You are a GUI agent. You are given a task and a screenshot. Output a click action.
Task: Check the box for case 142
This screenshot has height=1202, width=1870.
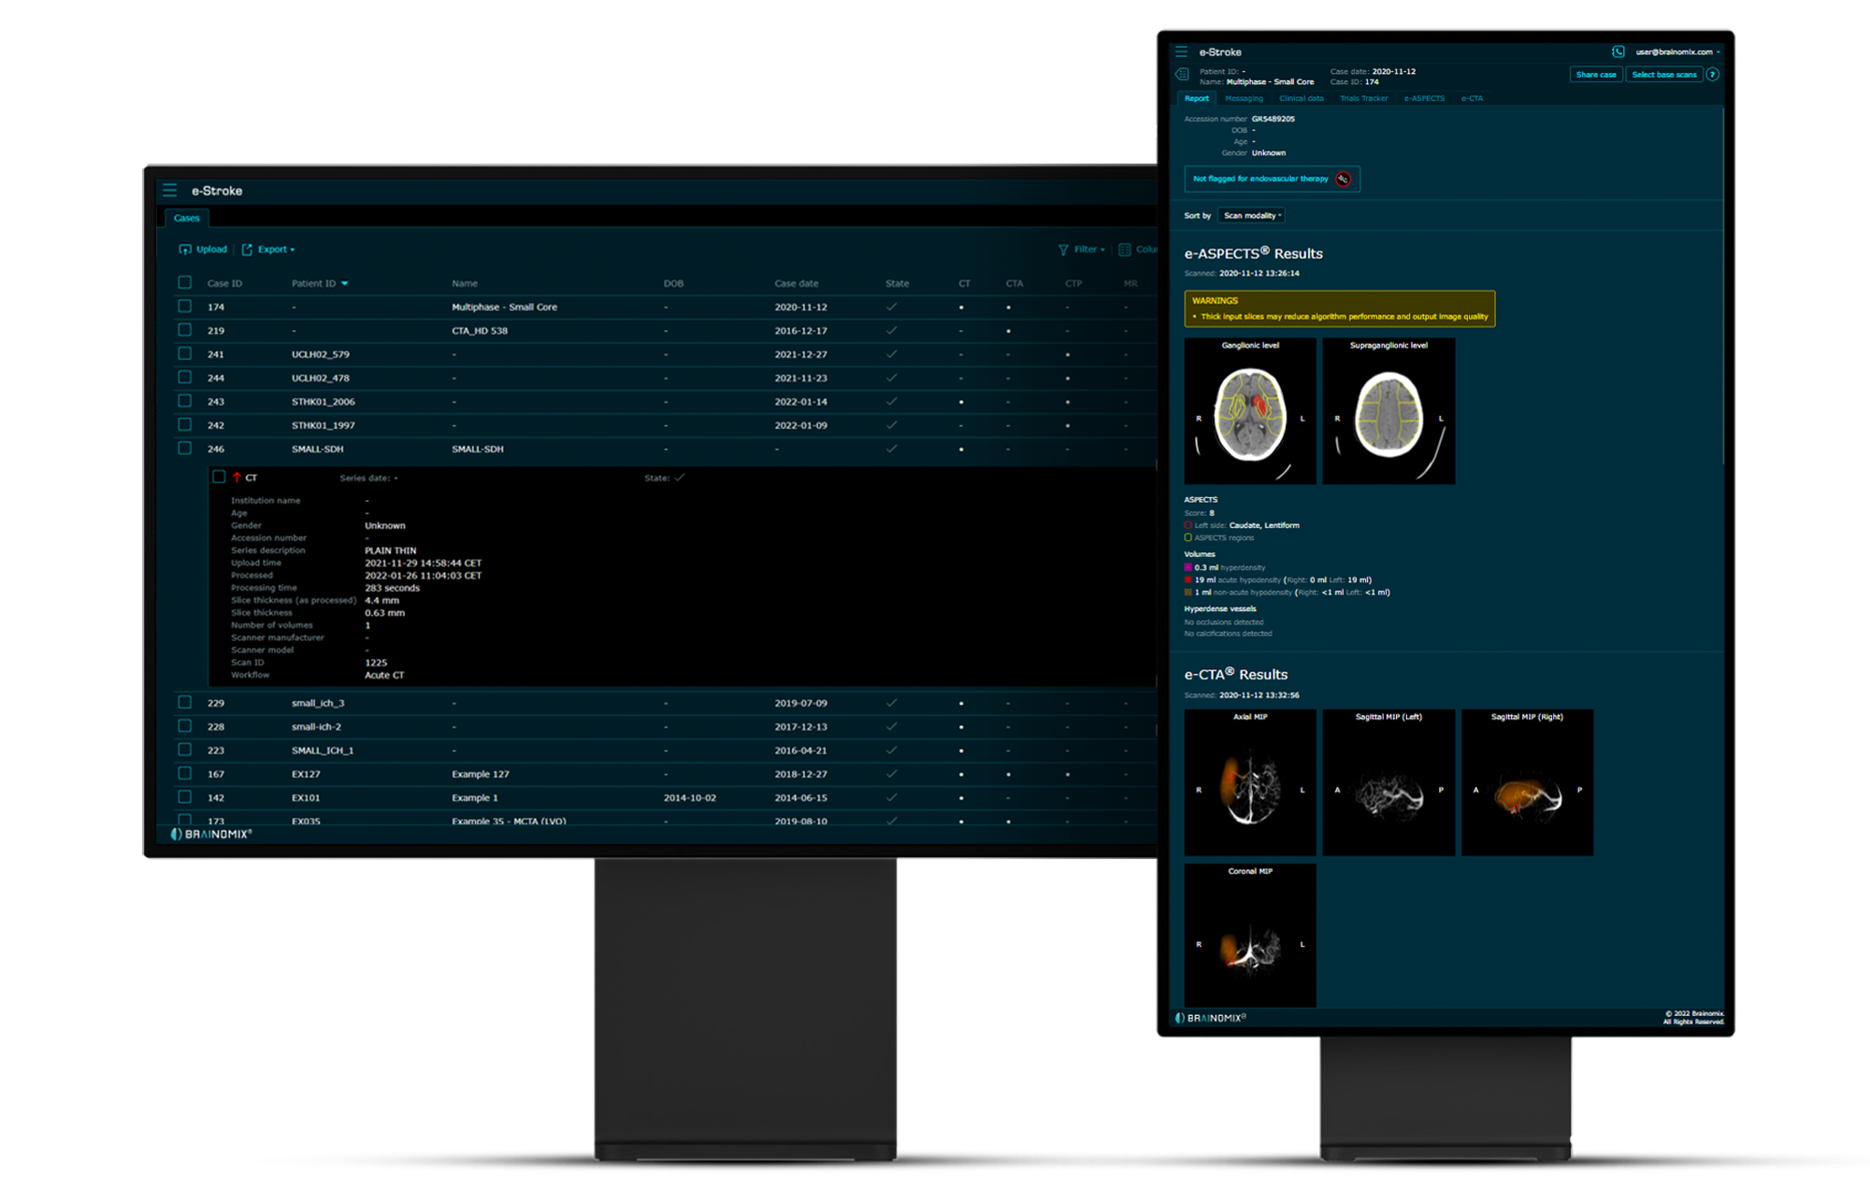(185, 797)
